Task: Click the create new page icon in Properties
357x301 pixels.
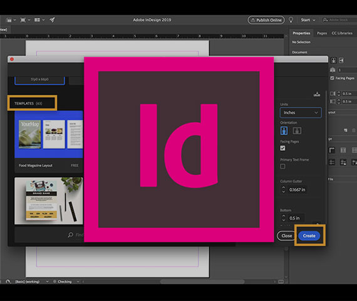Action: [346, 130]
